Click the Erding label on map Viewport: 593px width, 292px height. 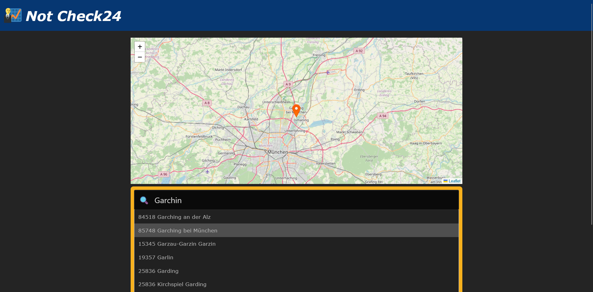[x=359, y=90]
